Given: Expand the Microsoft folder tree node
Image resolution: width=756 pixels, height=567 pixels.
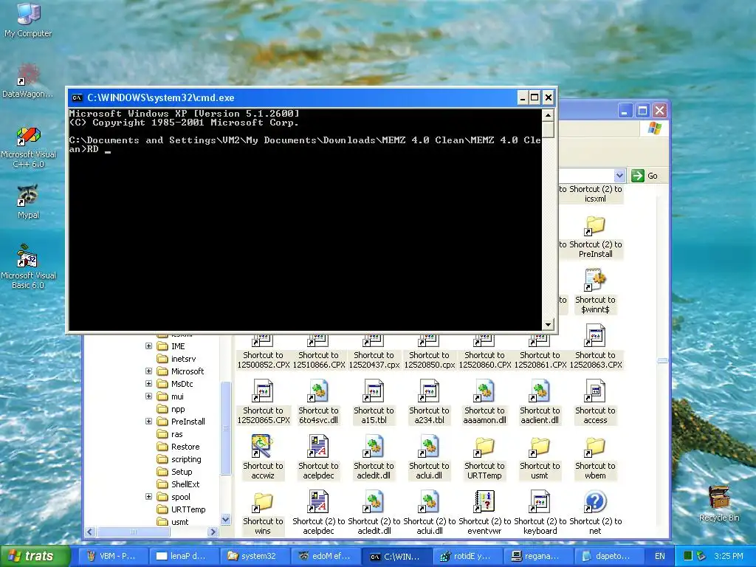Looking at the screenshot, I should coord(148,371).
